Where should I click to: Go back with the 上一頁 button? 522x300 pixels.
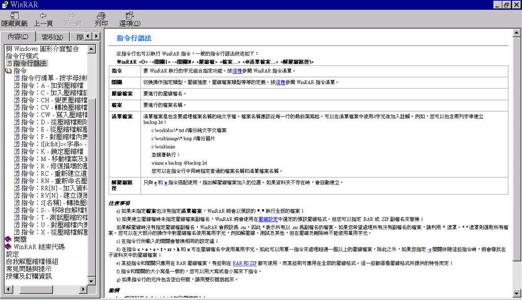pos(43,19)
